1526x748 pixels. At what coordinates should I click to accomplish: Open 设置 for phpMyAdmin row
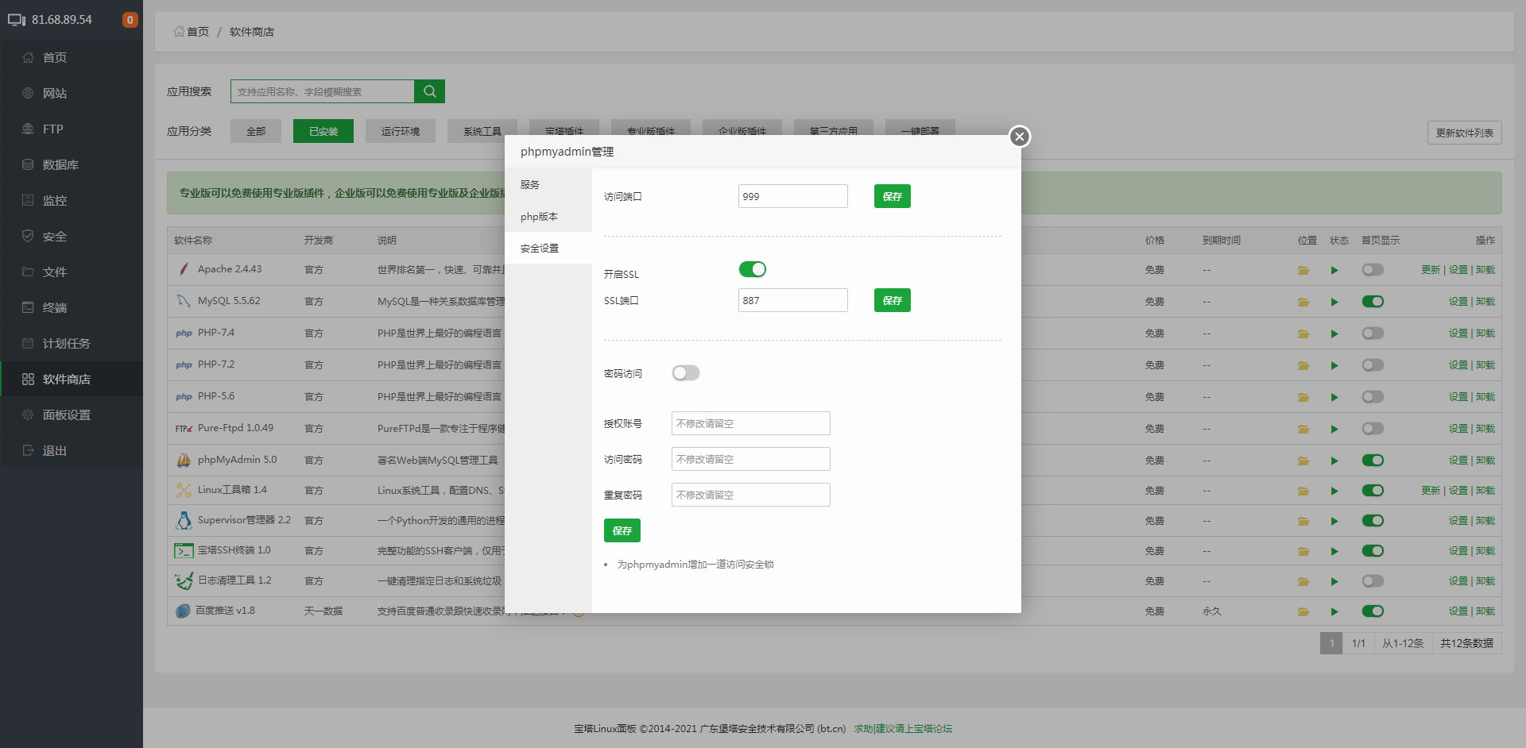1458,461
